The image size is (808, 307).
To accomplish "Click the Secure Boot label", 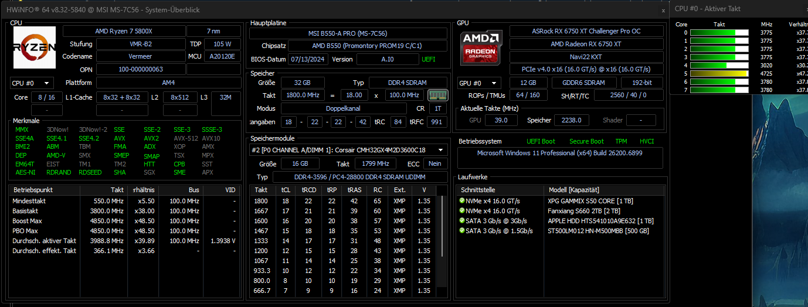I will (586, 141).
